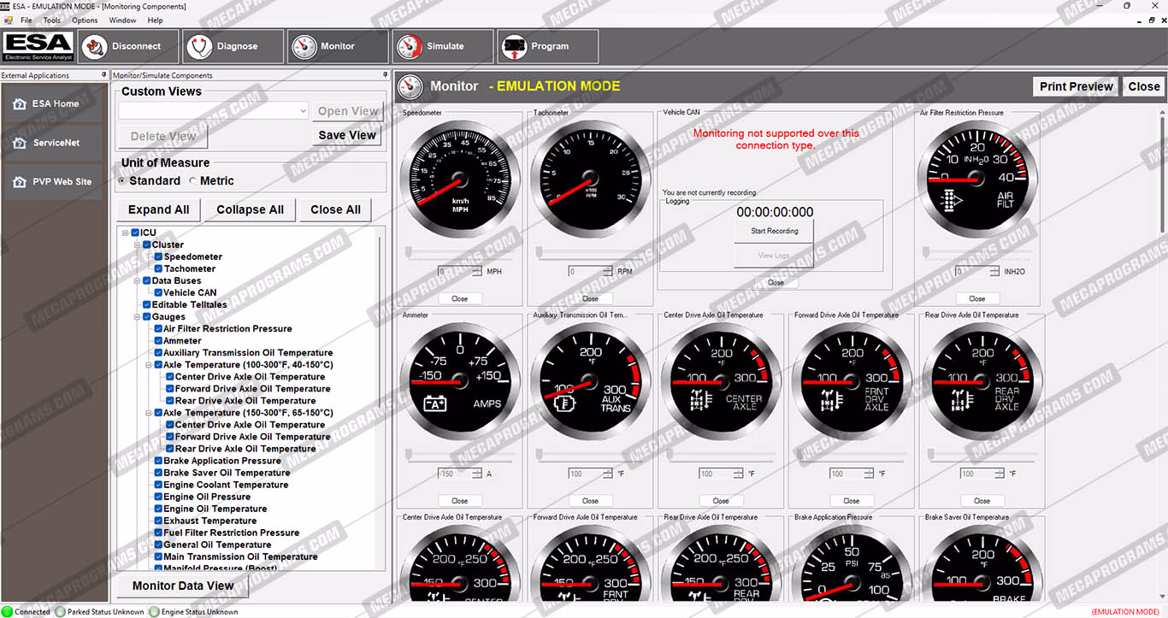Image resolution: width=1168 pixels, height=618 pixels.
Task: Click Close All button
Action: [335, 209]
